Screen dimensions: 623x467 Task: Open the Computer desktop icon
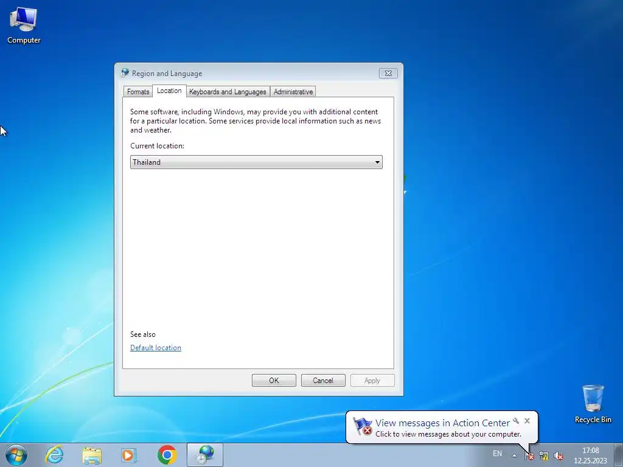[24, 25]
